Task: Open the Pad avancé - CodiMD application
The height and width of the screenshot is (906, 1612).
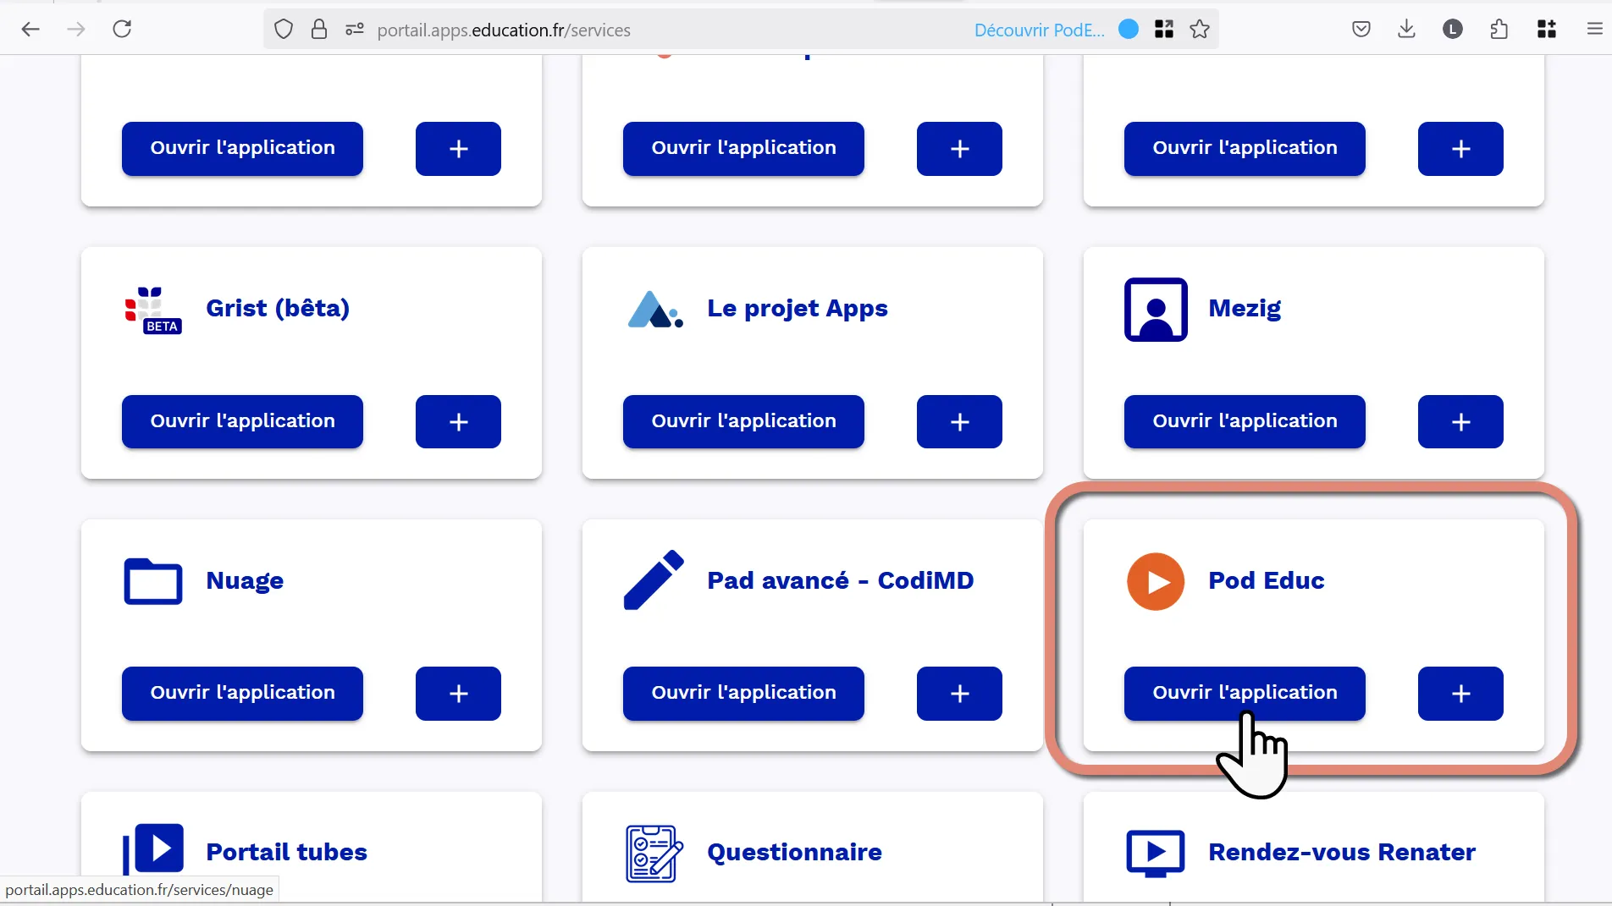Action: click(x=743, y=694)
